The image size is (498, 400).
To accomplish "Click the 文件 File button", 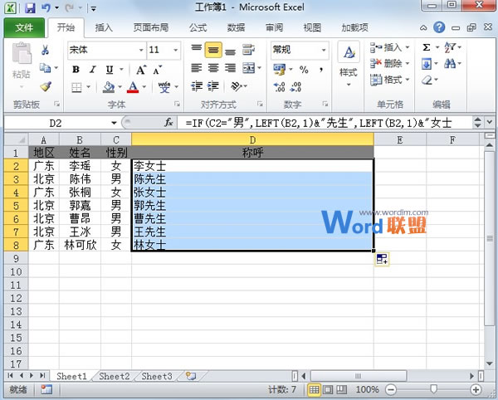I will tap(24, 27).
